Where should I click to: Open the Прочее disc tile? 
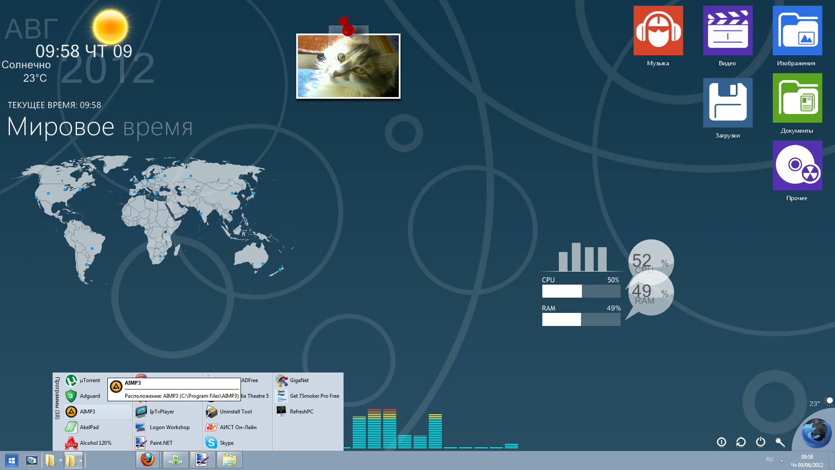(x=797, y=165)
